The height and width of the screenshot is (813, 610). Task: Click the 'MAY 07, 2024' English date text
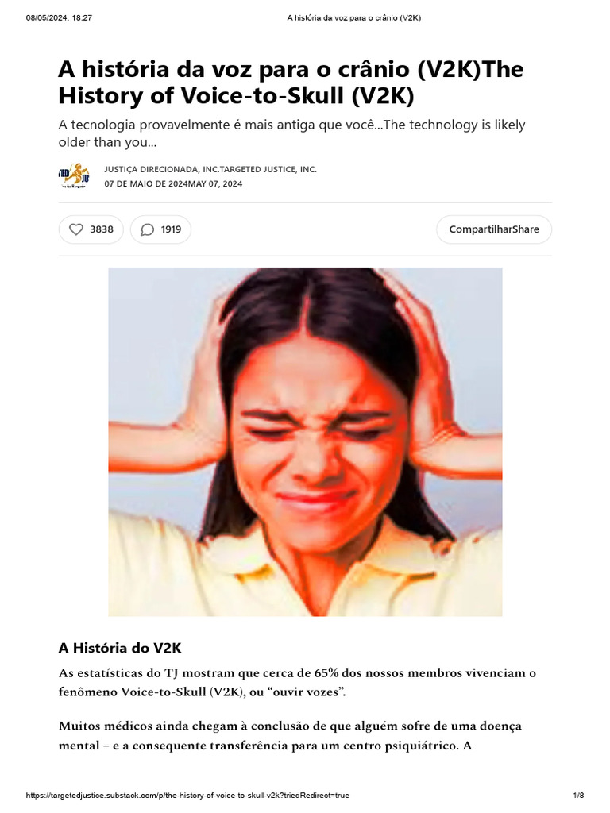click(215, 183)
